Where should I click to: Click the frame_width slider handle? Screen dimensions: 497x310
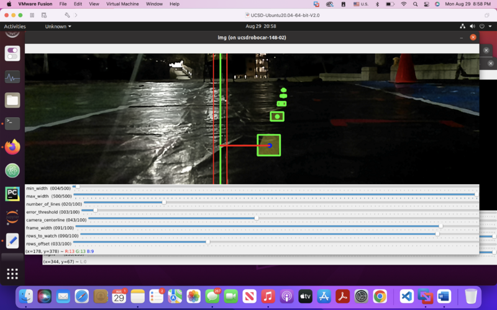click(x=440, y=226)
